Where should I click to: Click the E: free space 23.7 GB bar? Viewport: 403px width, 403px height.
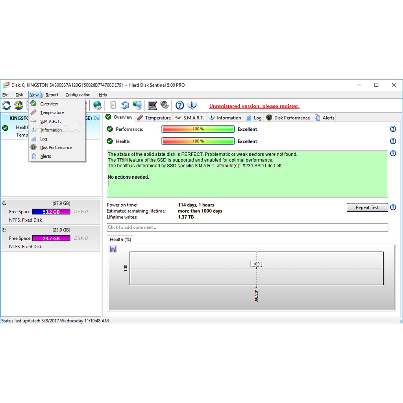pyautogui.click(x=51, y=238)
